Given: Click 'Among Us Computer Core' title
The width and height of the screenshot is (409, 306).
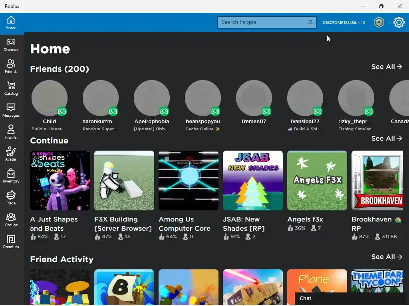Looking at the screenshot, I should click(185, 224).
